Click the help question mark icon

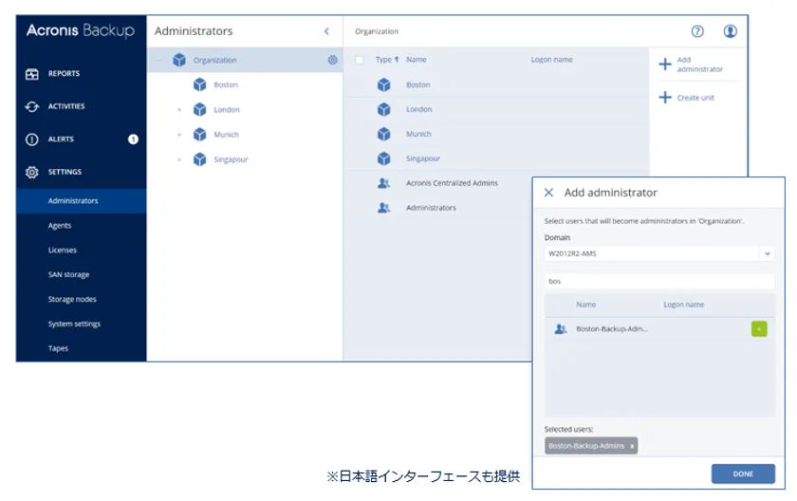pyautogui.click(x=697, y=31)
